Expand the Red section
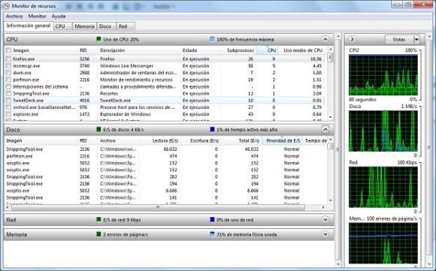Viewport: 436px width, 271px height. point(325,220)
